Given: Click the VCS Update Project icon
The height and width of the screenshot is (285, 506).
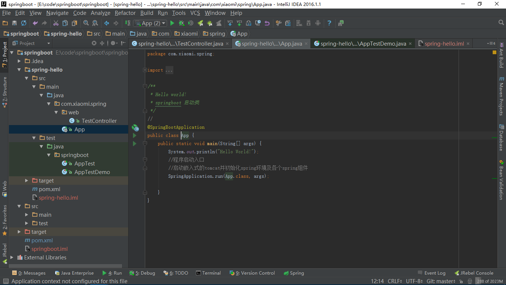Looking at the screenshot, I should tap(230, 23).
